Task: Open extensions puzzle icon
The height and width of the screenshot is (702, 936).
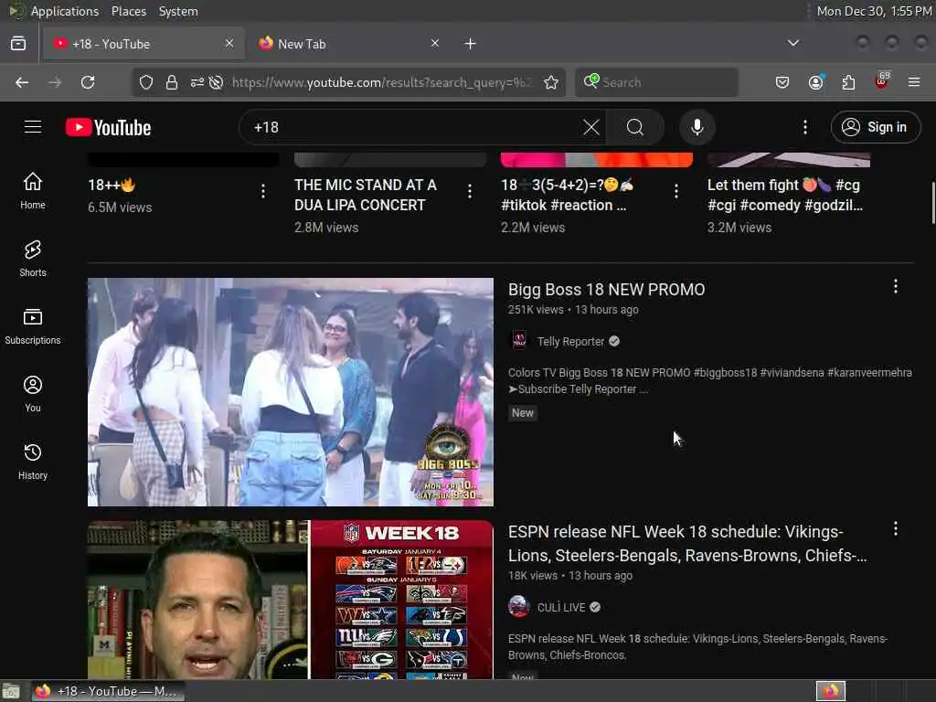Action: [x=848, y=82]
